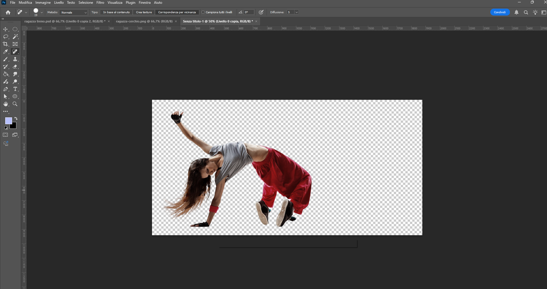Toggle Quick Mask mode
The height and width of the screenshot is (289, 547).
point(5,135)
